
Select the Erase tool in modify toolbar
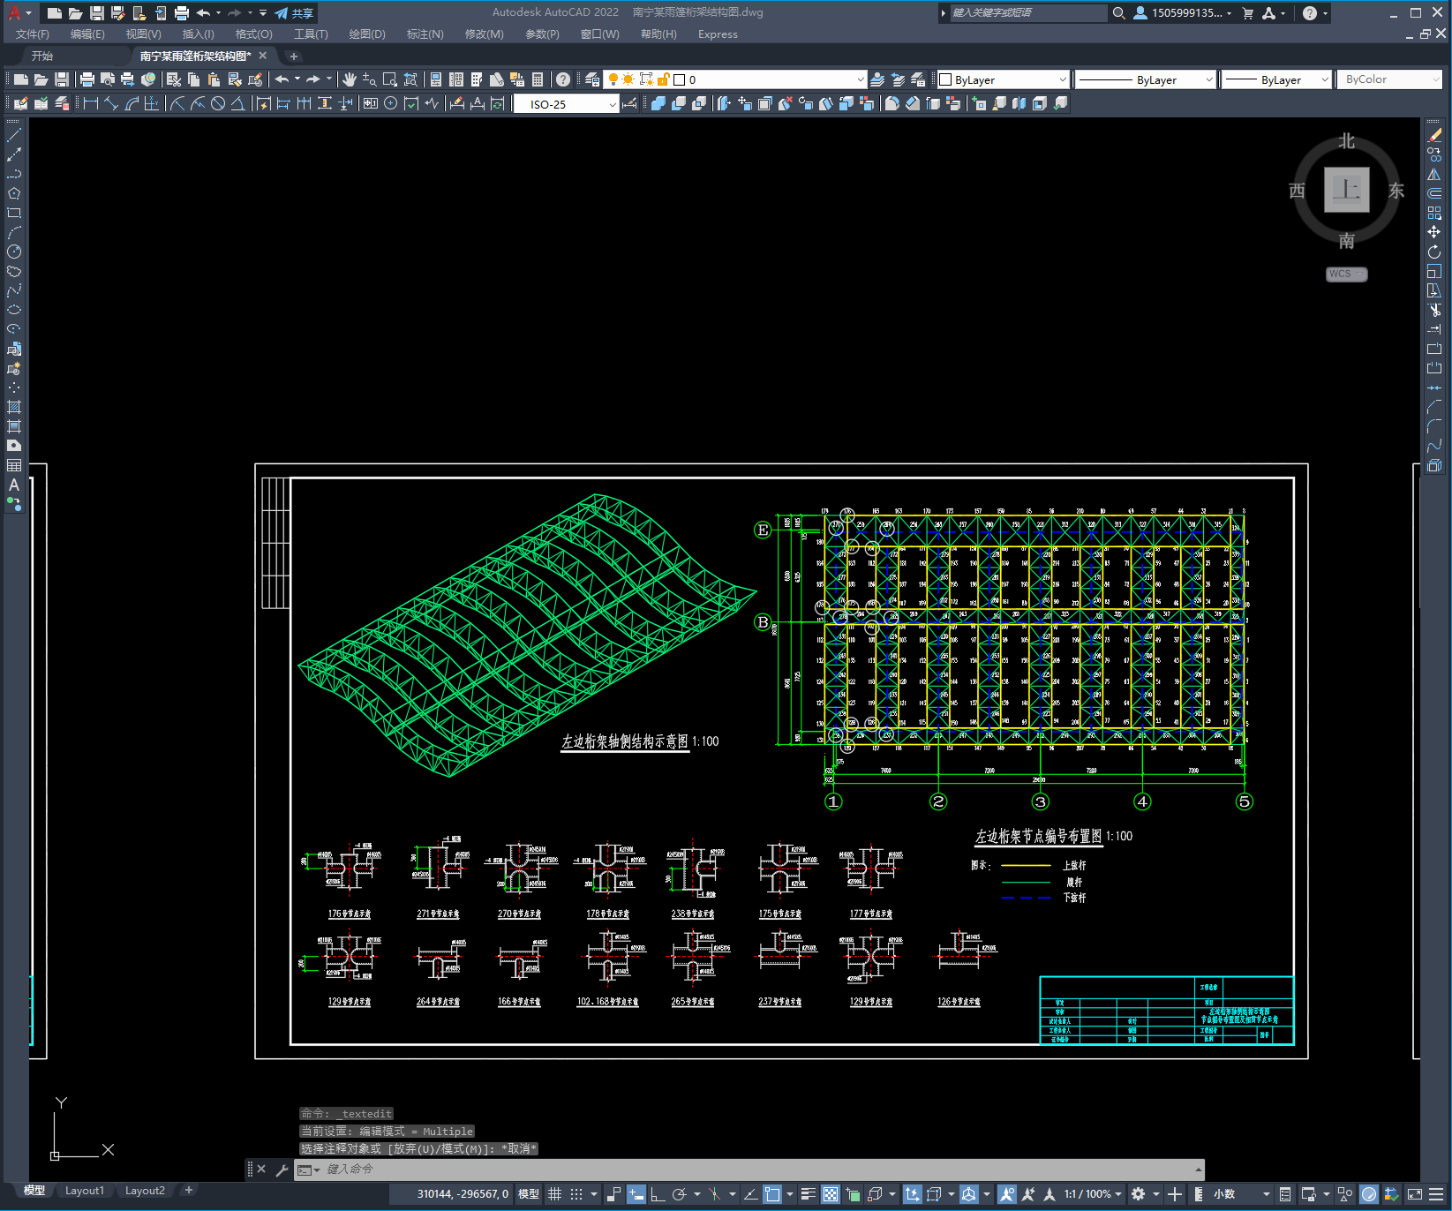[1434, 135]
